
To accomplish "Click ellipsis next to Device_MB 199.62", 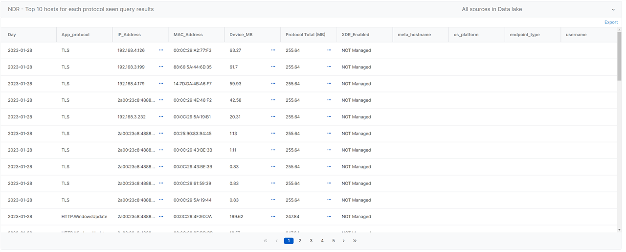I will 273,217.
